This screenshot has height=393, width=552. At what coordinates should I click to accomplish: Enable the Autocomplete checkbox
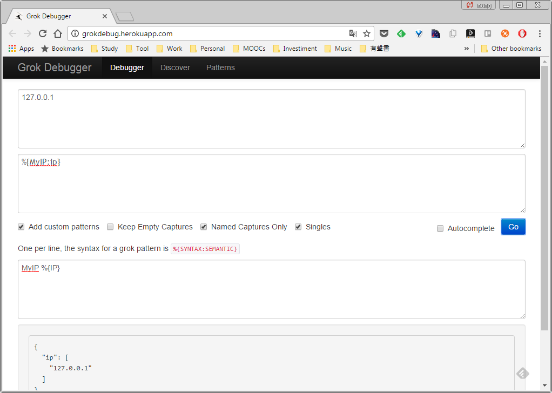click(x=440, y=229)
